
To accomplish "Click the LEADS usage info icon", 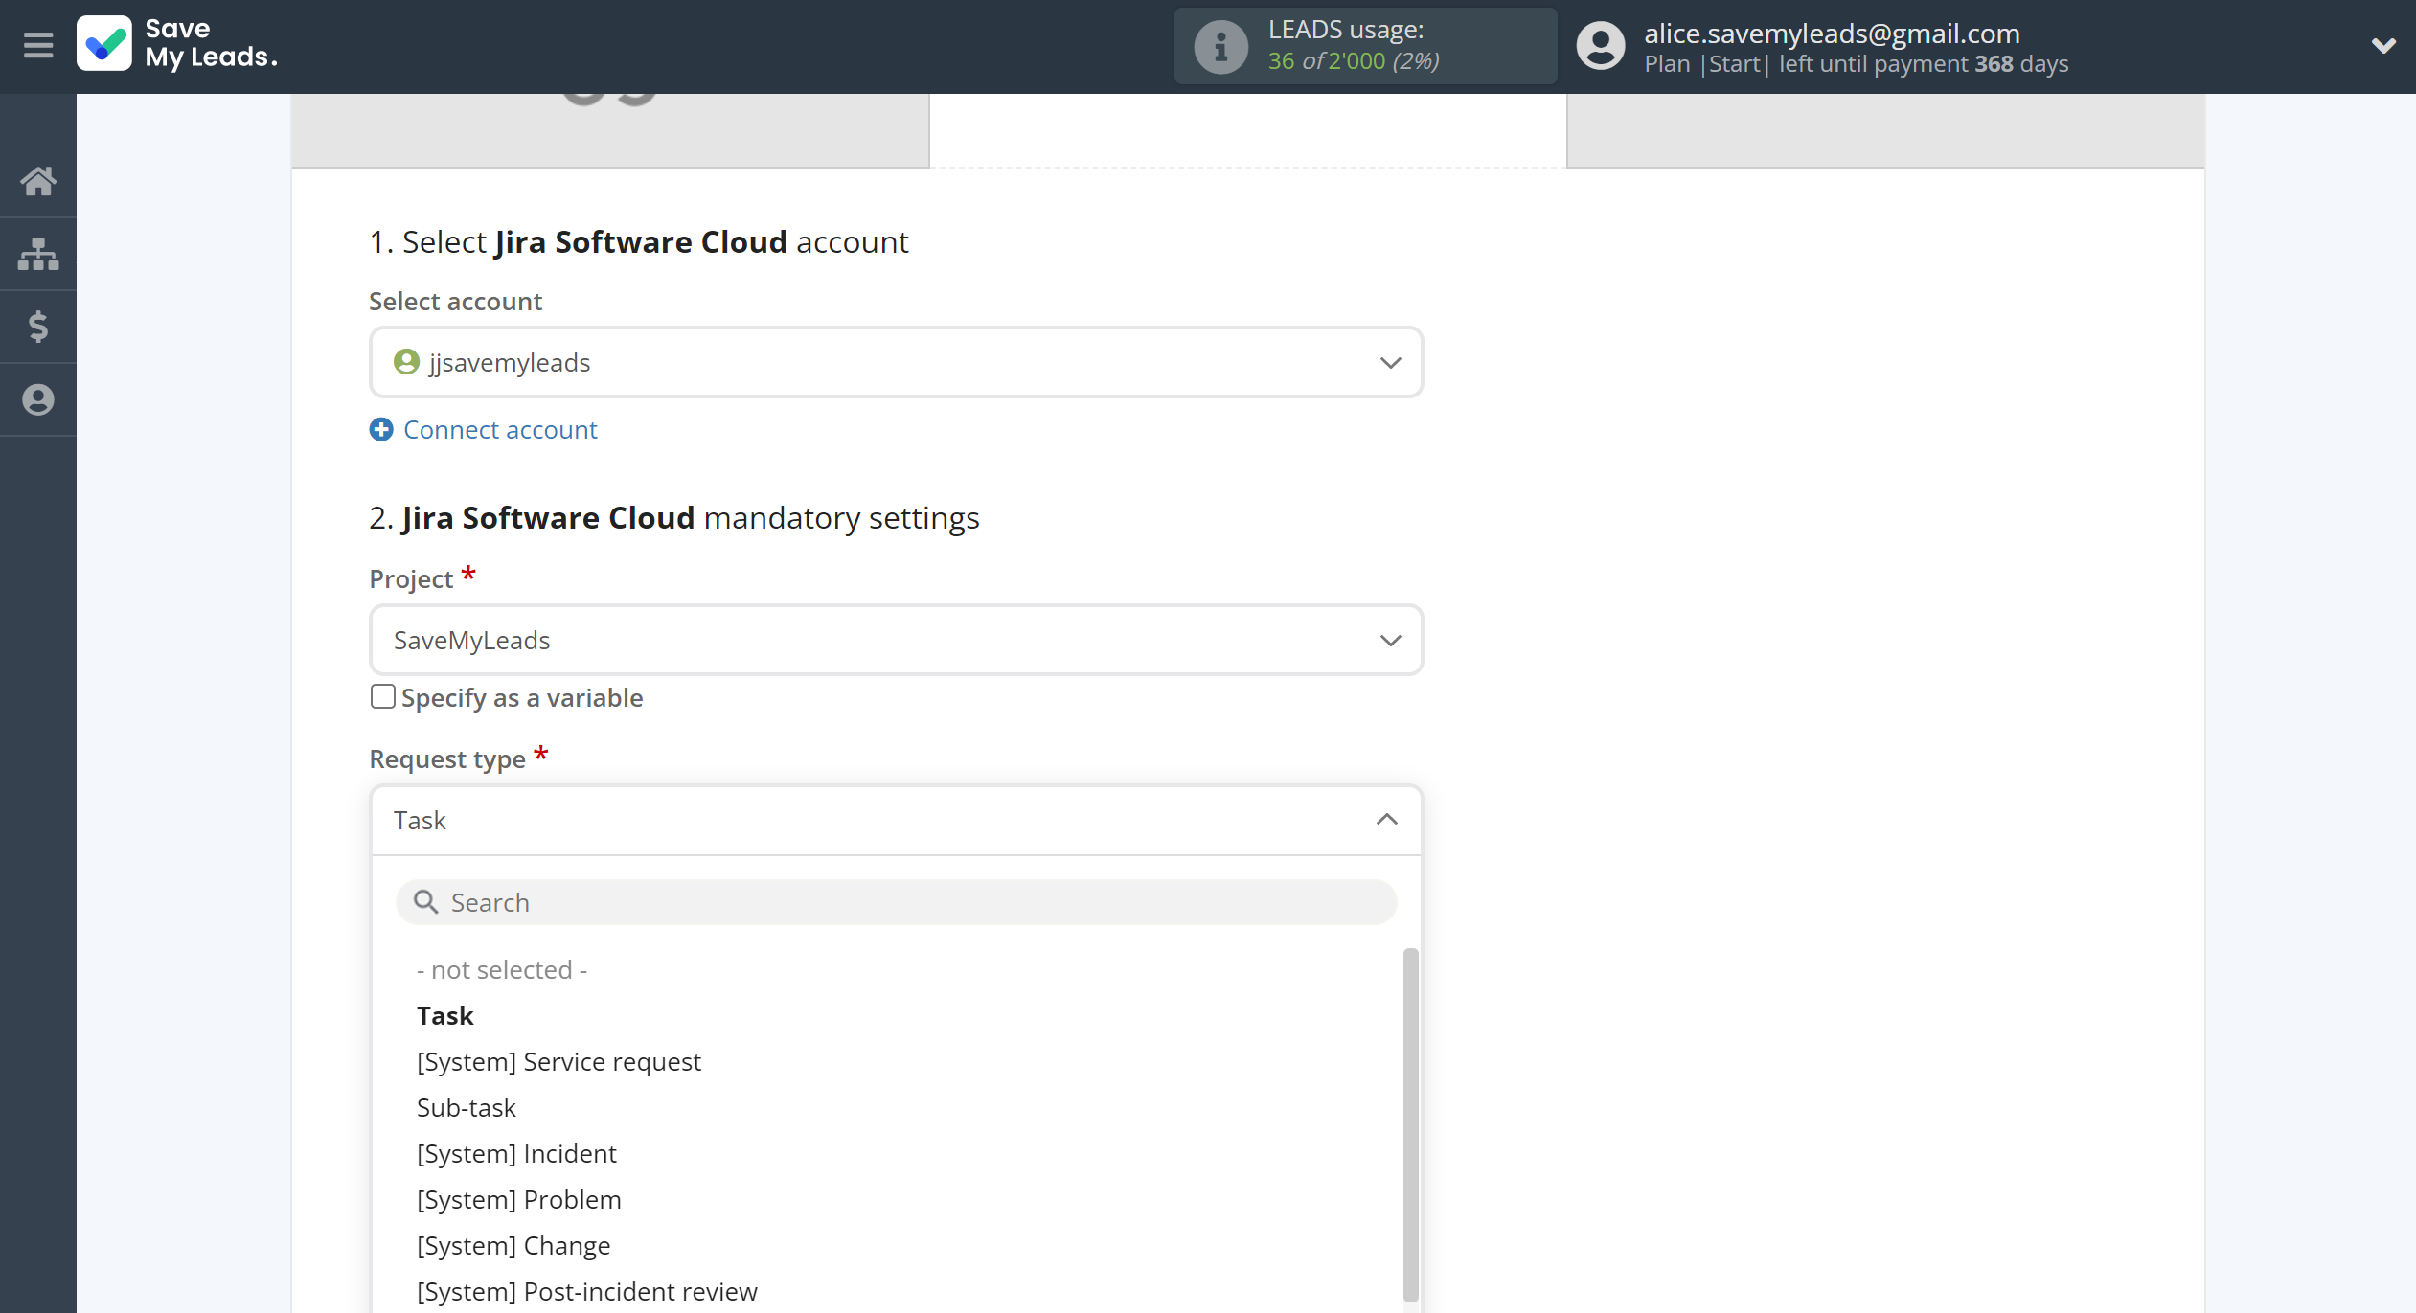I will tap(1220, 46).
